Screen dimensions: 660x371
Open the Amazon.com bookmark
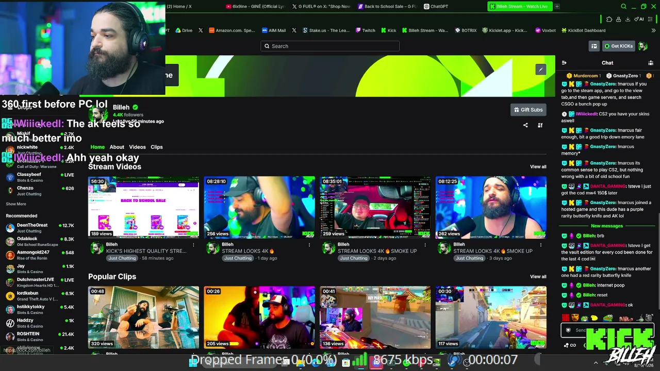click(232, 30)
